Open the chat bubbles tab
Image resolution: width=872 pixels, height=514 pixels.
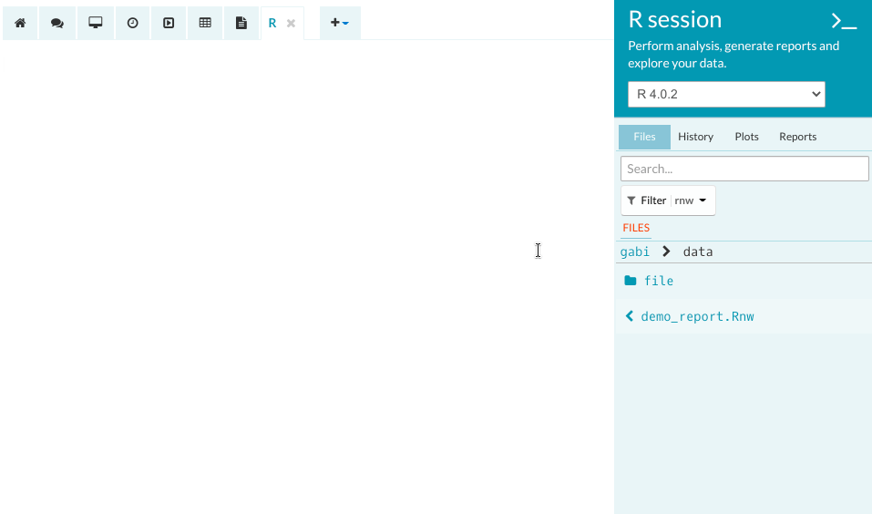click(x=57, y=23)
